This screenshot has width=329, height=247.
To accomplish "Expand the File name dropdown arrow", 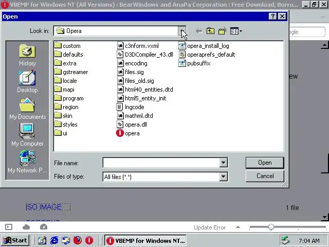I will pyautogui.click(x=224, y=163).
